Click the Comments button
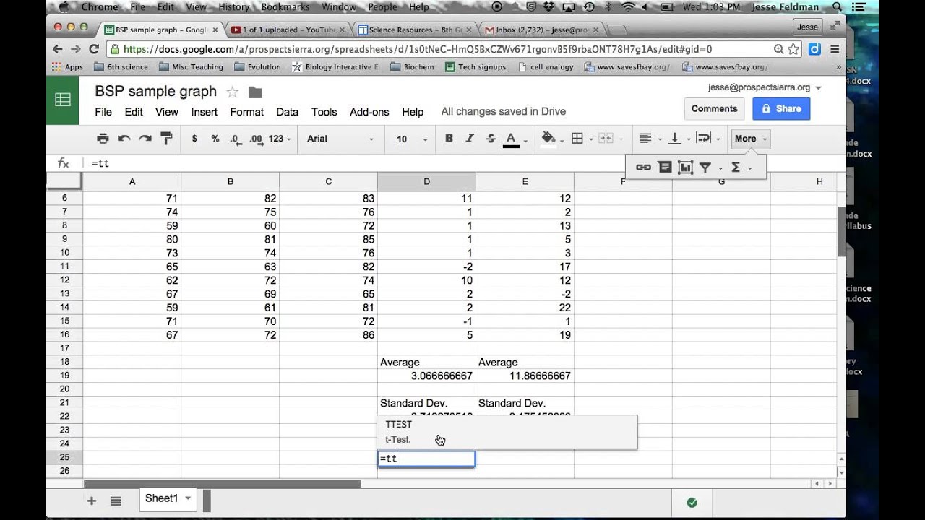 pyautogui.click(x=714, y=109)
